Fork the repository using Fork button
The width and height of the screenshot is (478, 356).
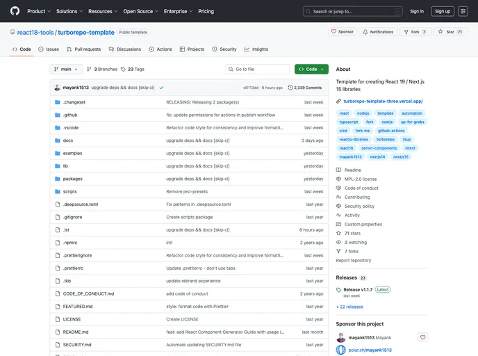[415, 32]
